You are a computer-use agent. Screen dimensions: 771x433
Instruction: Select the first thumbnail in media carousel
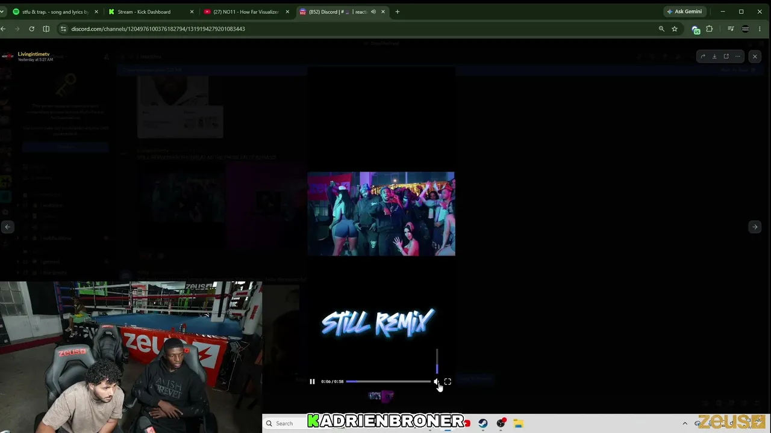(375, 396)
